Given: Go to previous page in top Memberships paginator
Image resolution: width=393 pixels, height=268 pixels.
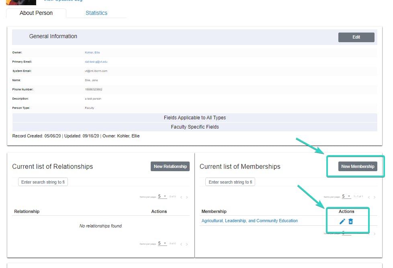Looking at the screenshot, I should (368, 197).
